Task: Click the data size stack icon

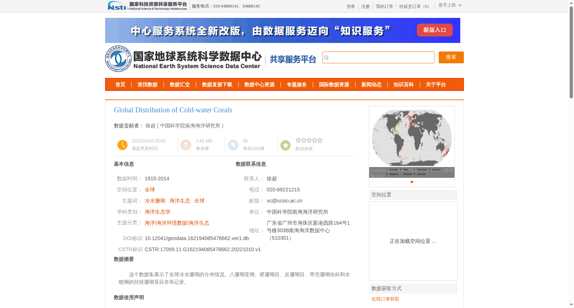Action: pyautogui.click(x=186, y=145)
